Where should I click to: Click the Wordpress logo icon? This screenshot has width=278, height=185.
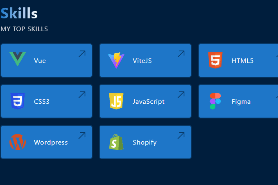coord(18,142)
